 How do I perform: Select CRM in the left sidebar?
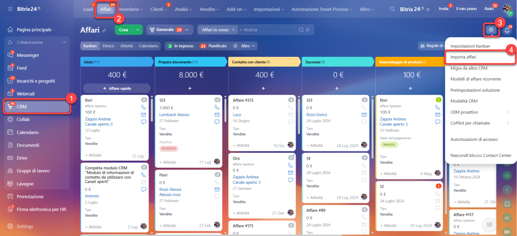(x=36, y=107)
